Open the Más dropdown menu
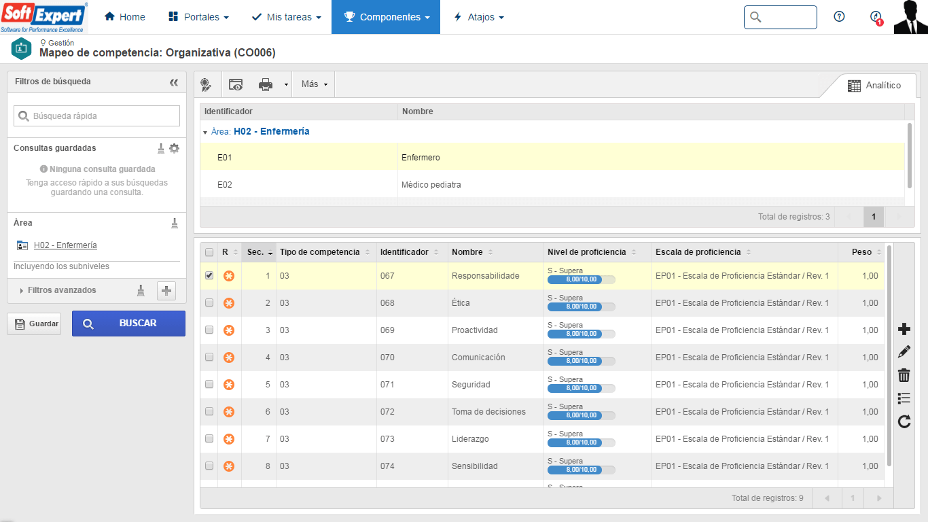 pyautogui.click(x=314, y=84)
